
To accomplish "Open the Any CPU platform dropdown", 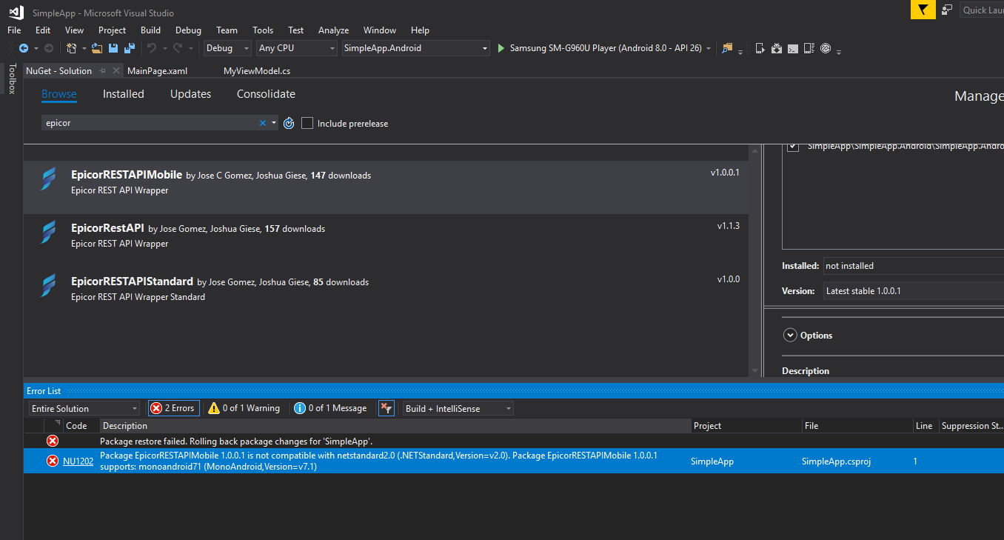I will click(x=296, y=48).
